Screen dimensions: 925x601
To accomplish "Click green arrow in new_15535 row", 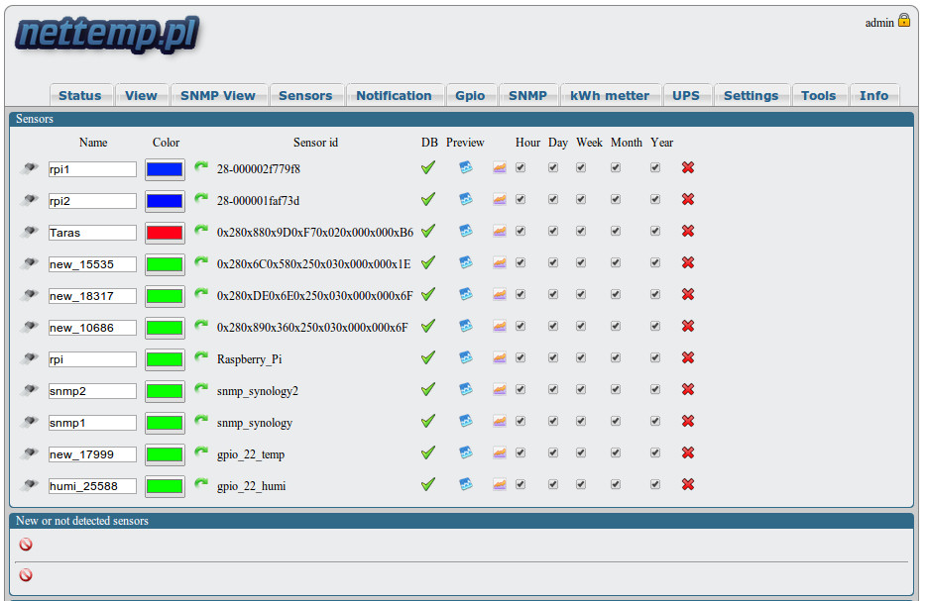I will point(201,261).
